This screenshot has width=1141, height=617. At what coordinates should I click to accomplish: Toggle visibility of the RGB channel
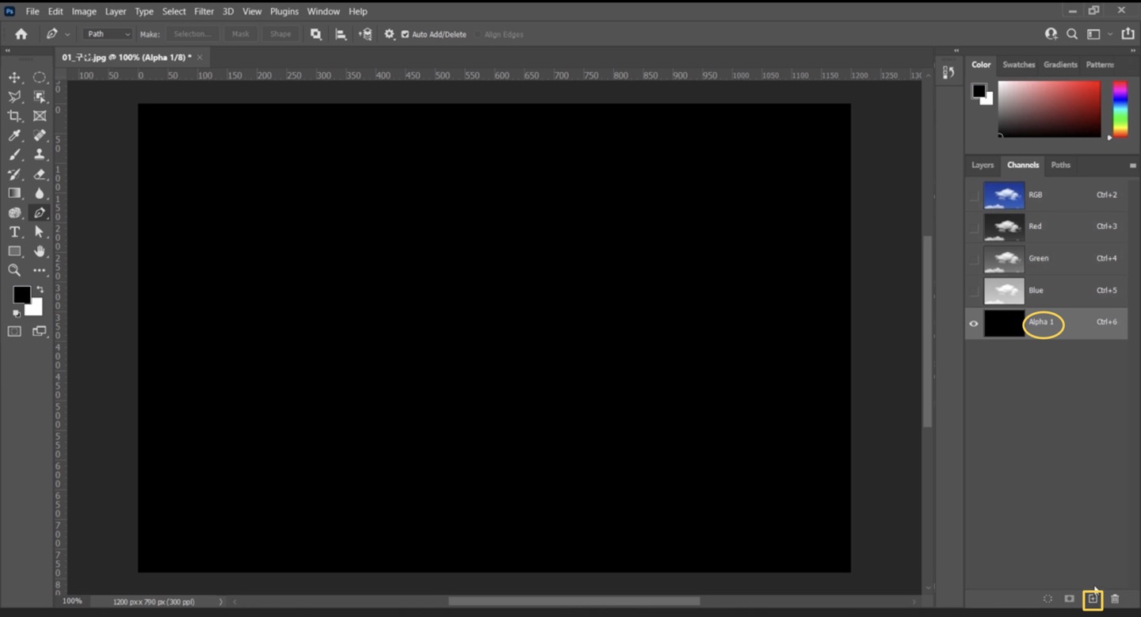pyautogui.click(x=974, y=196)
